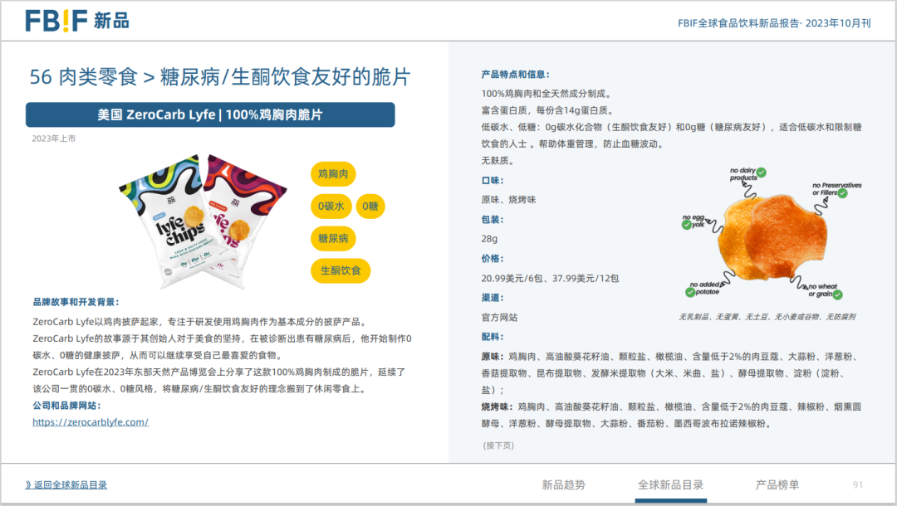Click the "no dairy products" green checkmark icon
The height and width of the screenshot is (506, 897).
pyautogui.click(x=762, y=172)
